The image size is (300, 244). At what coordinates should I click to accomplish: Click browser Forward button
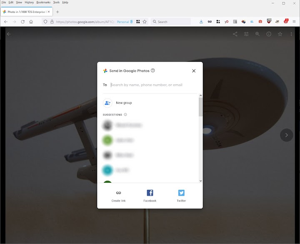coord(14,22)
